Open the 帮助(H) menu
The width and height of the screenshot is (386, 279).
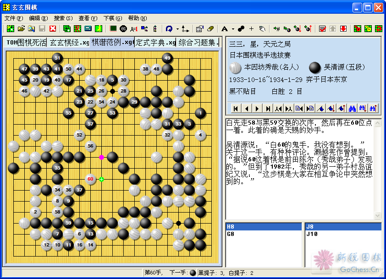[138, 18]
